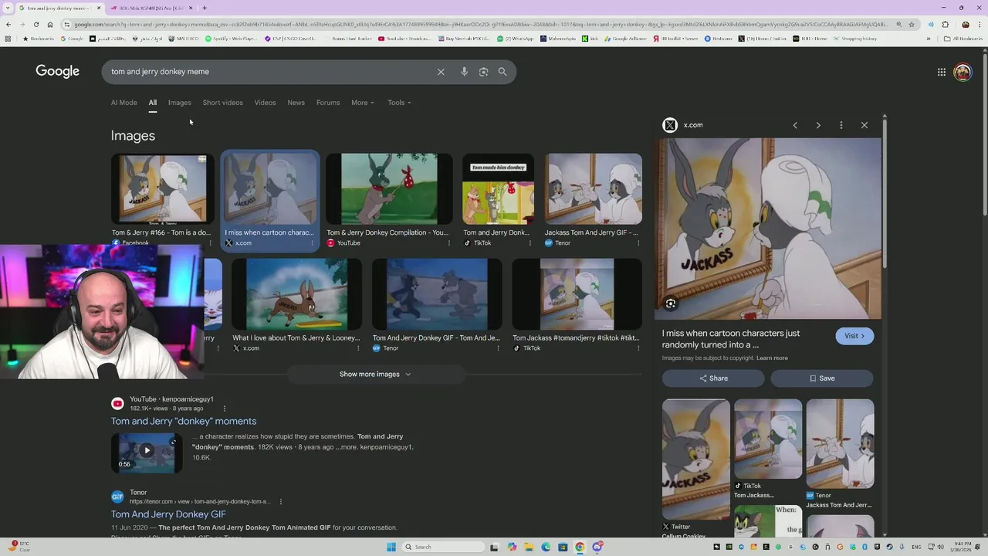Click the Lens icon on preview image
Screen dimensions: 988x556
671,303
